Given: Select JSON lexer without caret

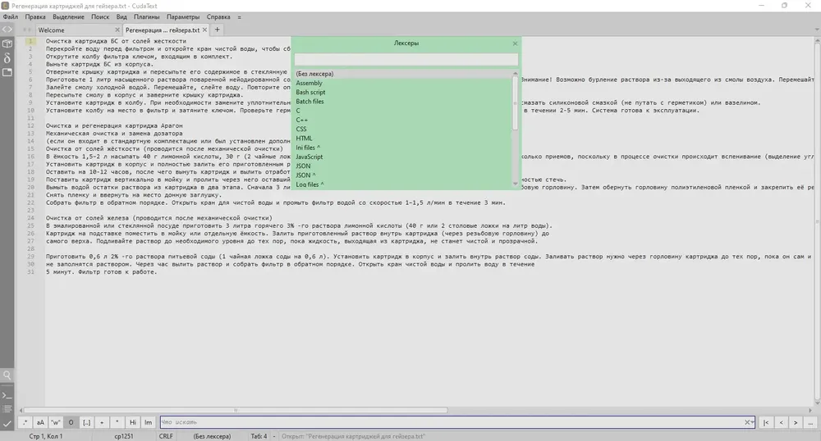Looking at the screenshot, I should 402,166.
